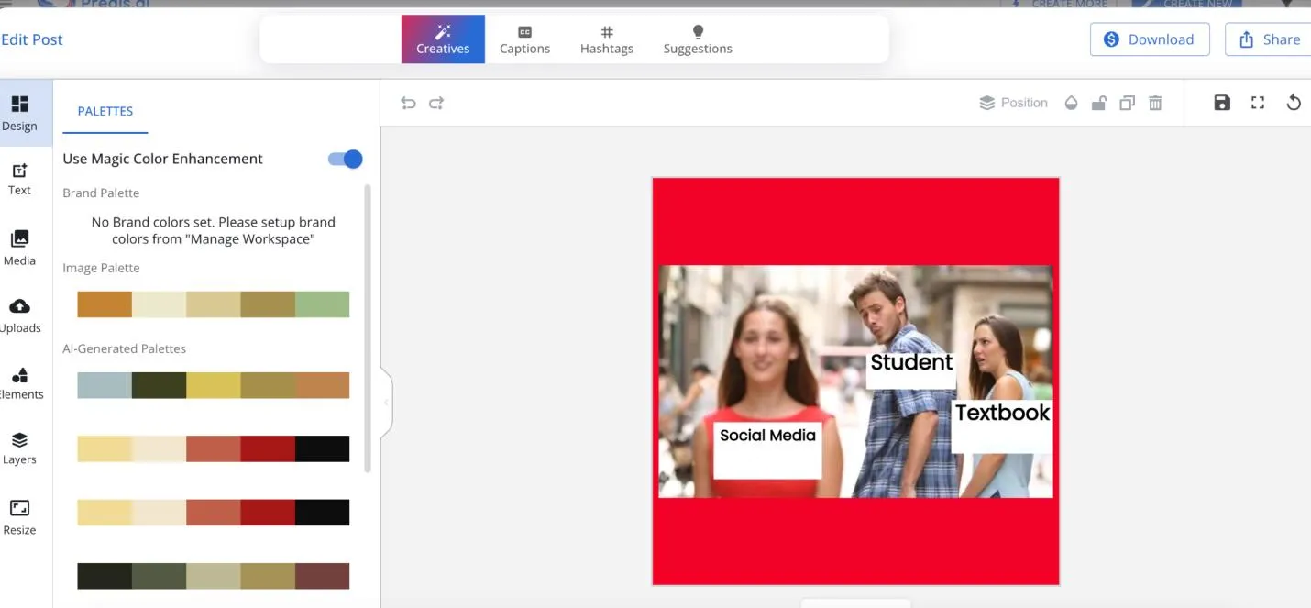Click the "Edit Post" heading
The image size is (1311, 608).
32,39
